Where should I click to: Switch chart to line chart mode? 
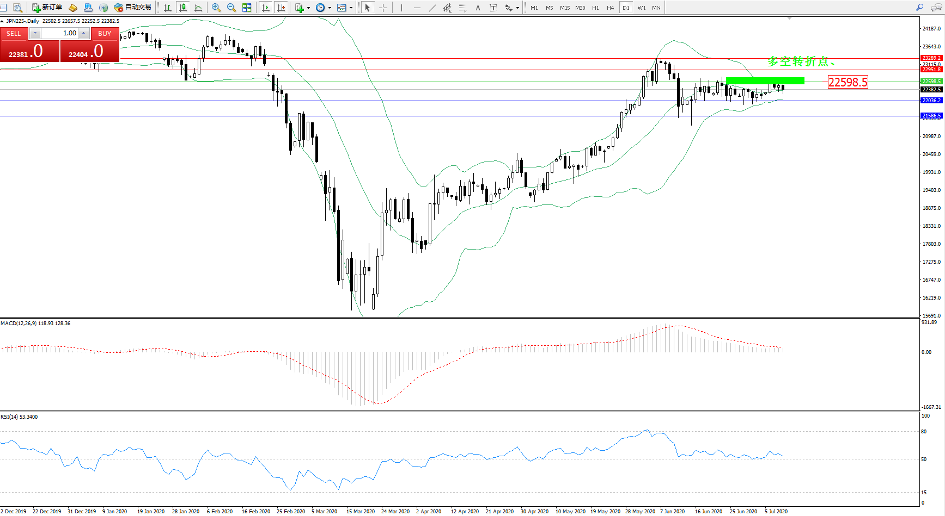click(x=198, y=8)
